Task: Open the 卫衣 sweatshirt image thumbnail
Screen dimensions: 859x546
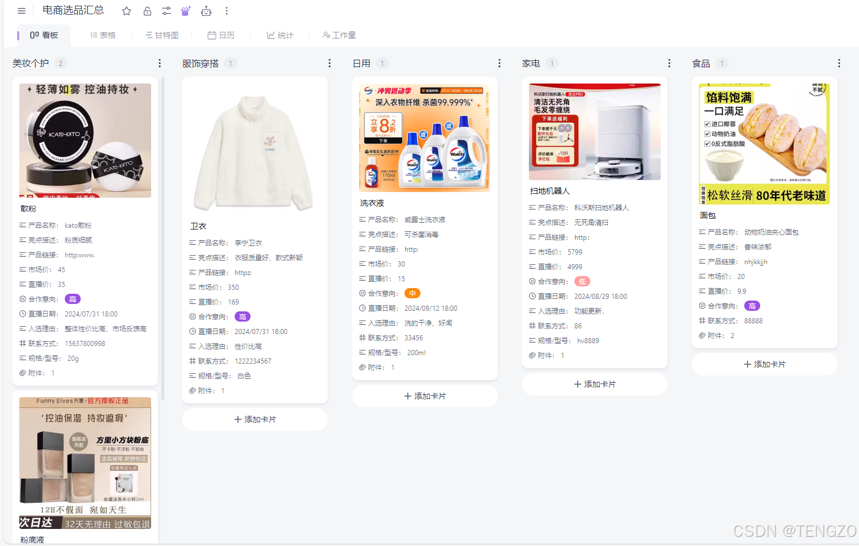Action: 255,149
